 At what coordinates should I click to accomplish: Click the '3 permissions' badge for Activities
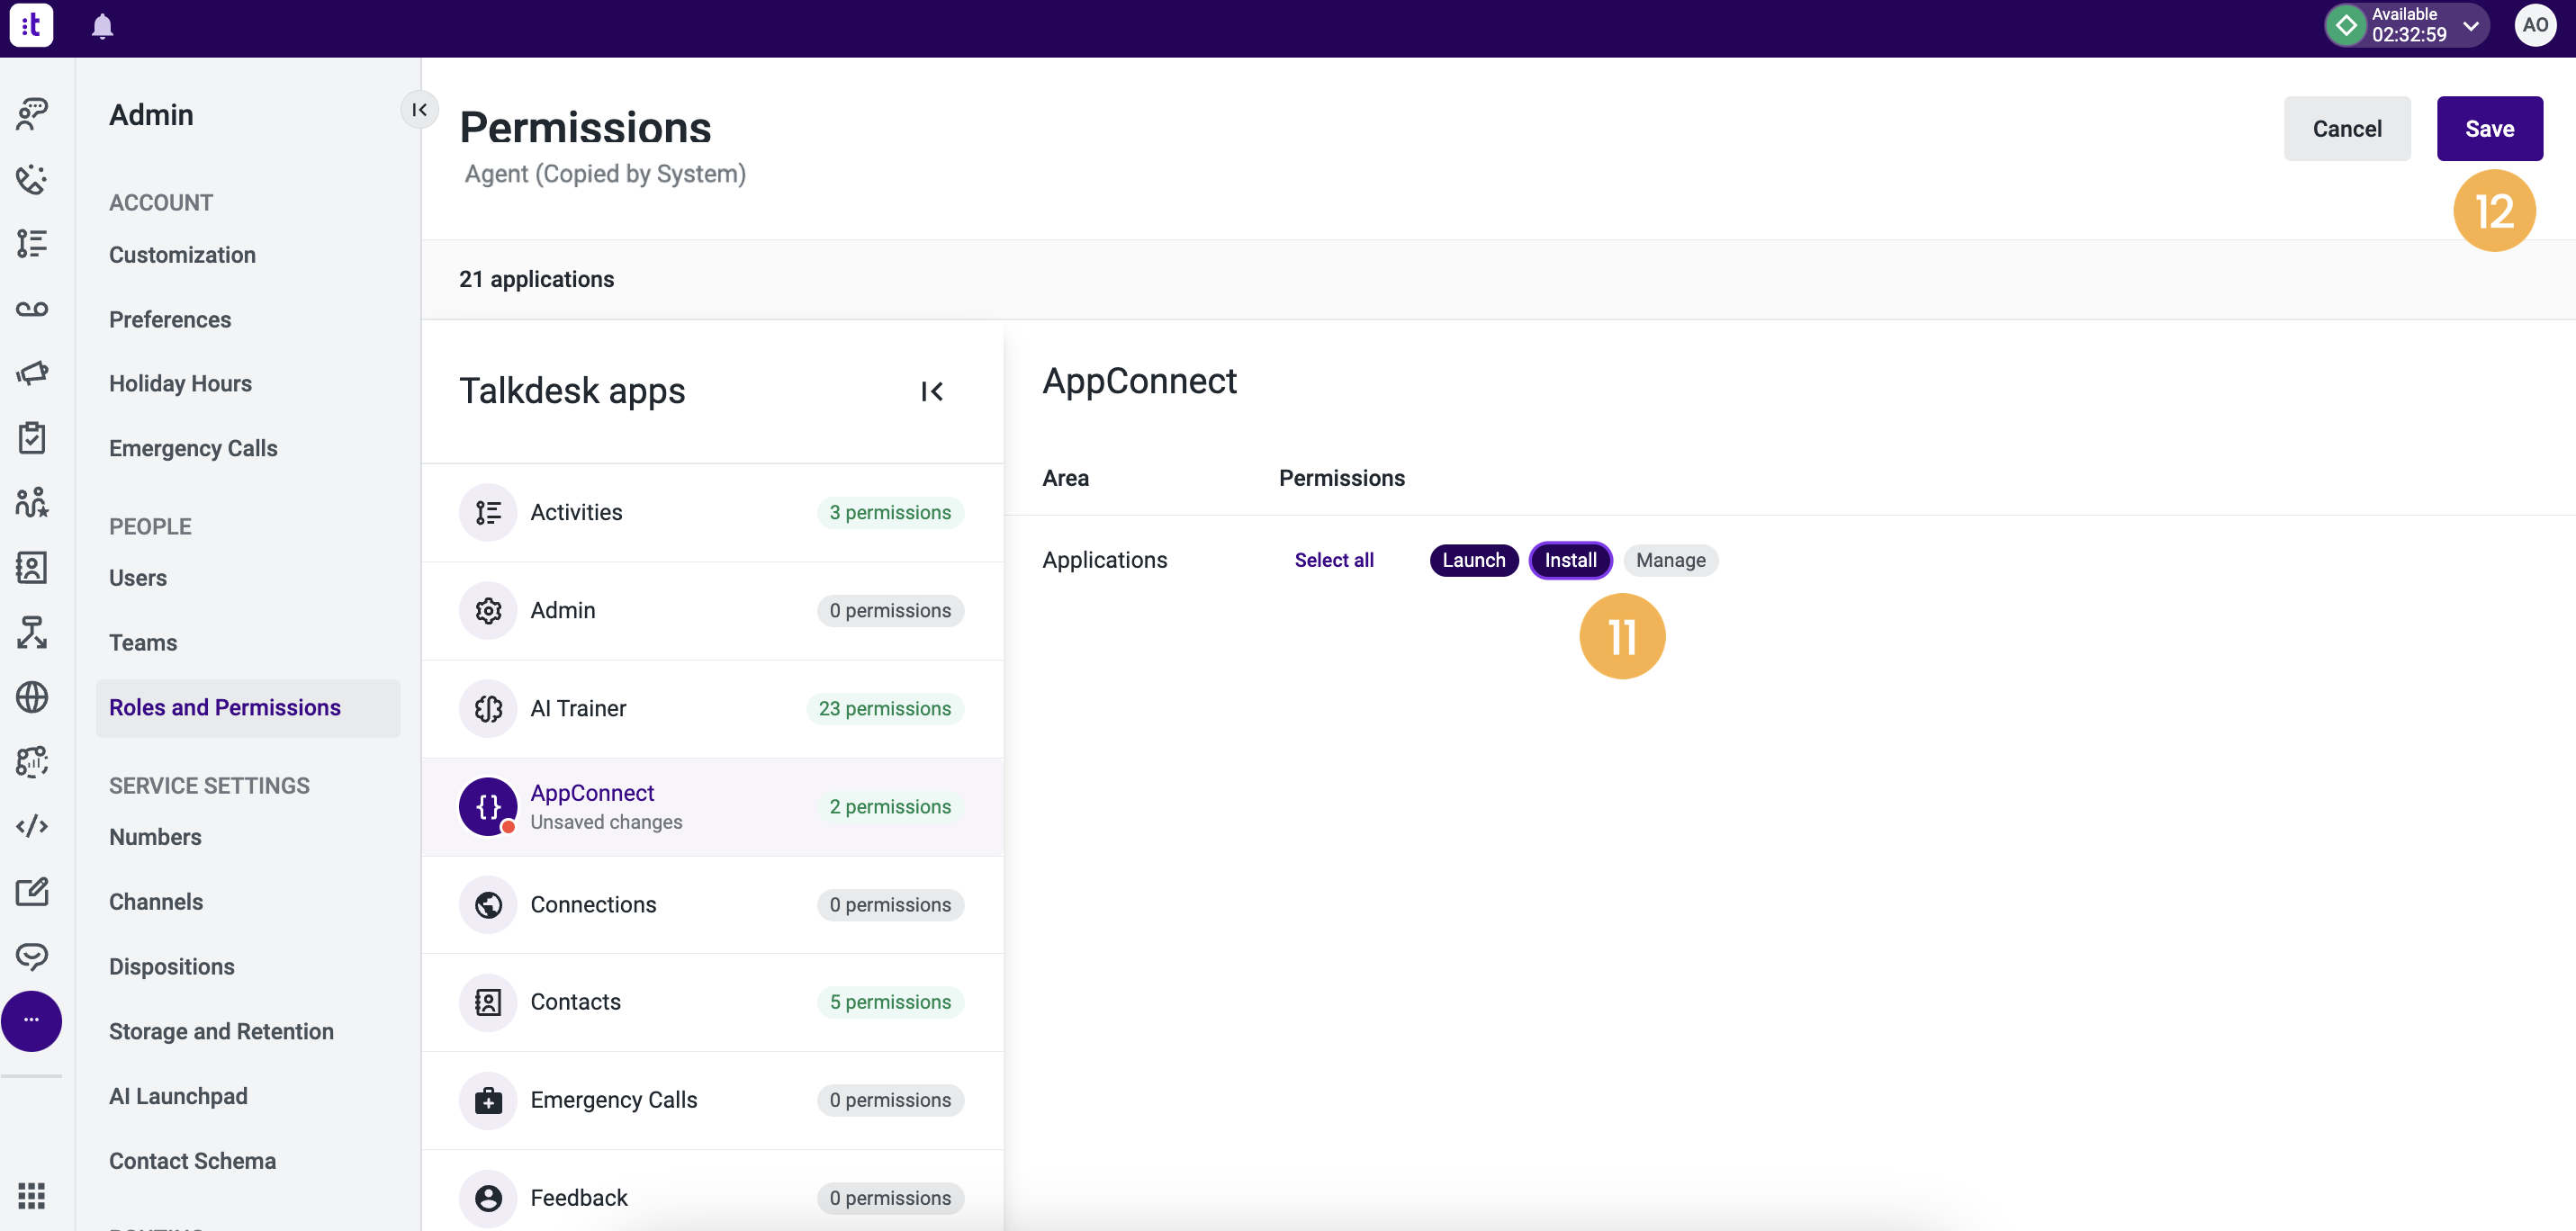890,512
